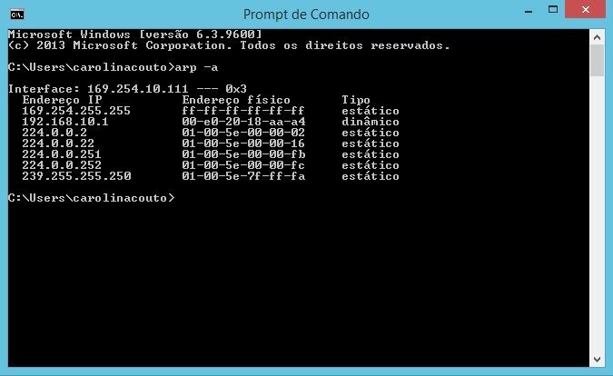Click MAC address ff-ff-ff-ff-ff-ff
The width and height of the screenshot is (613, 376).
point(243,111)
